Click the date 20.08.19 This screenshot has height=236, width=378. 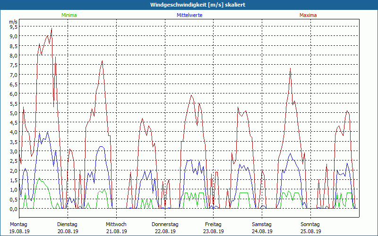point(68,231)
